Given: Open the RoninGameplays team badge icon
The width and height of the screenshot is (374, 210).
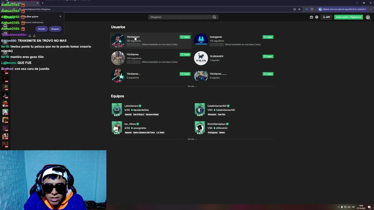Looking at the screenshot, I should (x=200, y=128).
